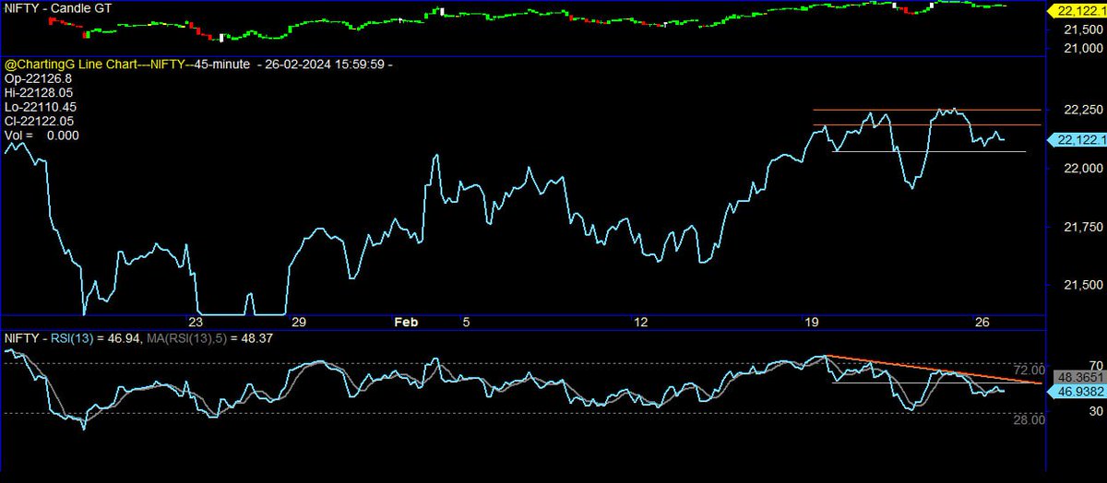Click the '26' date axis label

coord(982,322)
